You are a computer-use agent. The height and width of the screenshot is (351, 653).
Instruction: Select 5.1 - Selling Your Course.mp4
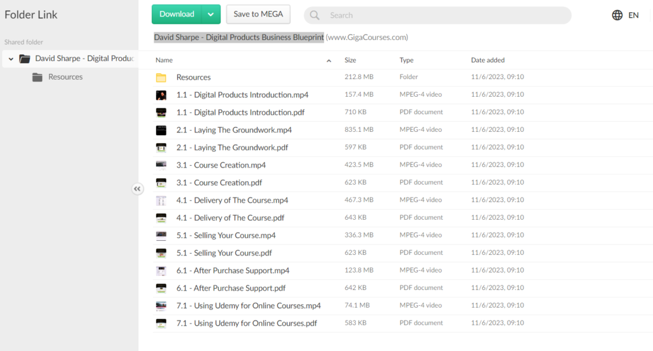tap(226, 236)
